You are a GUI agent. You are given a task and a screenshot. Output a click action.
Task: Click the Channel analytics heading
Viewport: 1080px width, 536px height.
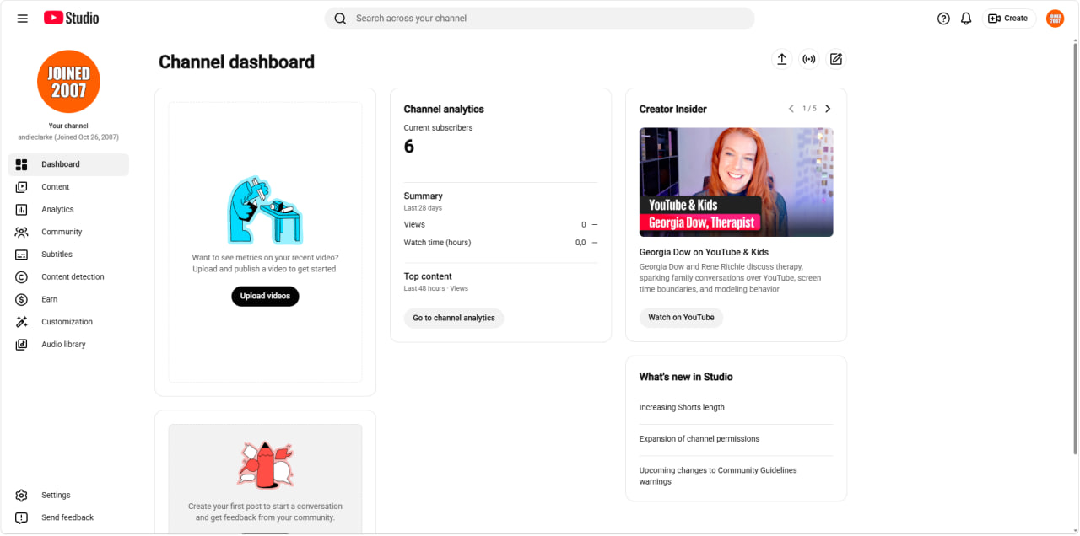point(444,109)
